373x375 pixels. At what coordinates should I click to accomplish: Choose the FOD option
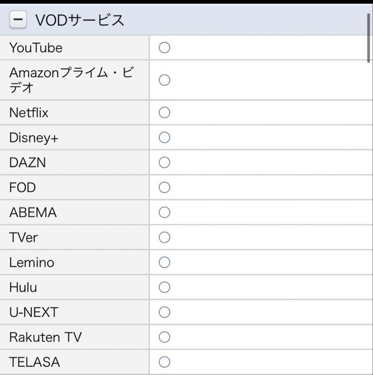click(163, 187)
